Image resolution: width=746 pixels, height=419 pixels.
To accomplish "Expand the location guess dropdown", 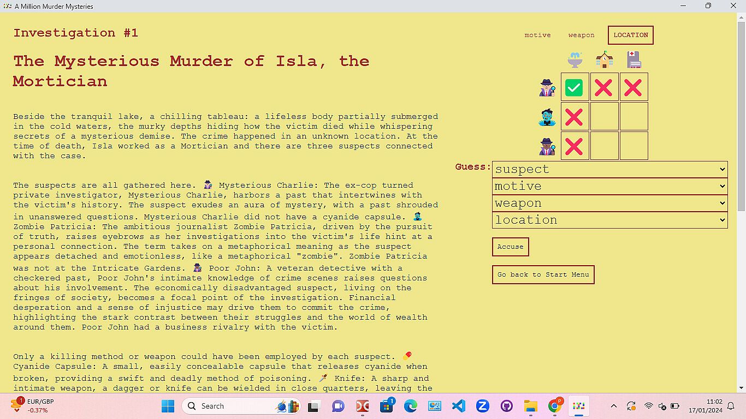I will click(609, 220).
